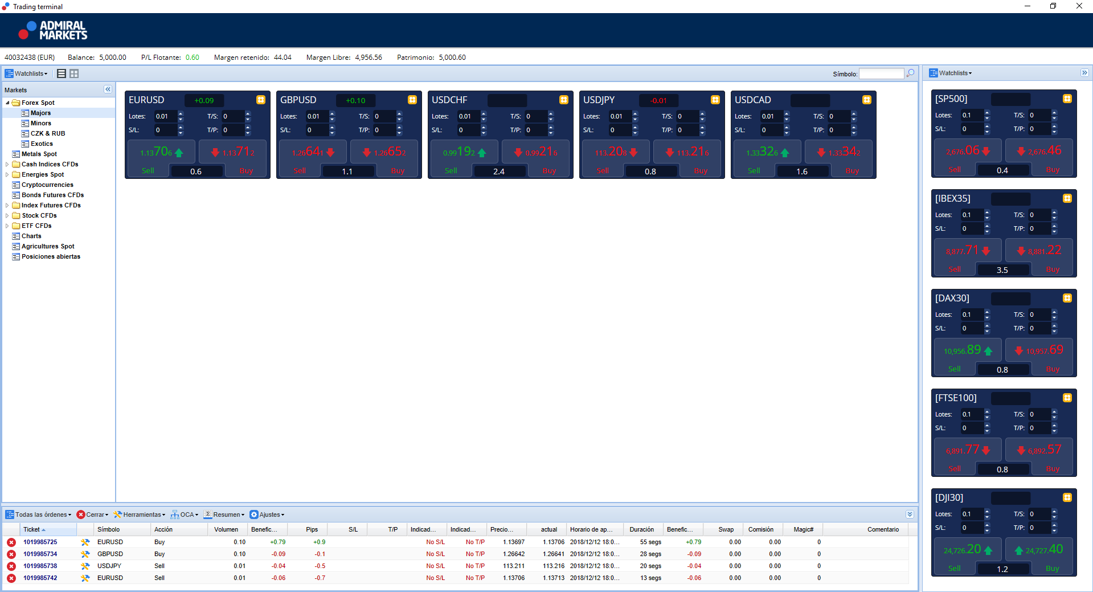Screen dimensions: 1093x592
Task: Click the Volumen column header
Action: point(226,530)
